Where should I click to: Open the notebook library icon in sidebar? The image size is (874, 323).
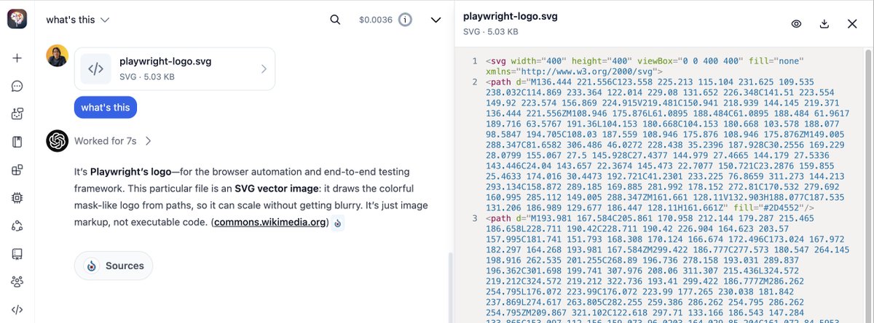tap(17, 142)
